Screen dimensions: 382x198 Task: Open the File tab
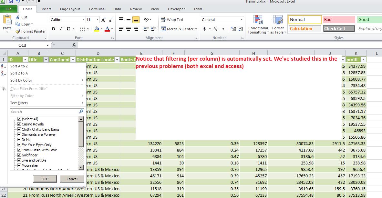8,9
